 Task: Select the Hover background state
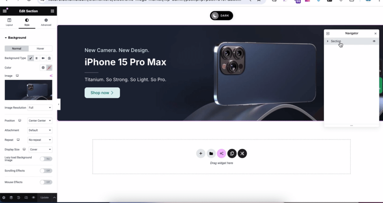(x=40, y=48)
